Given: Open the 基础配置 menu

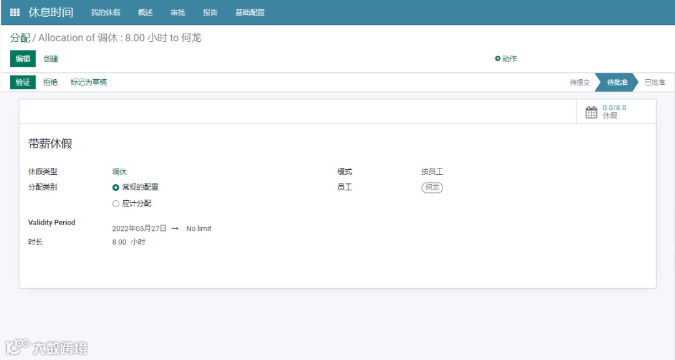Looking at the screenshot, I should [250, 12].
